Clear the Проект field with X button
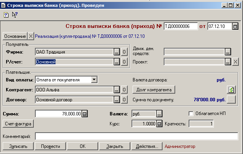 click(x=235, y=62)
